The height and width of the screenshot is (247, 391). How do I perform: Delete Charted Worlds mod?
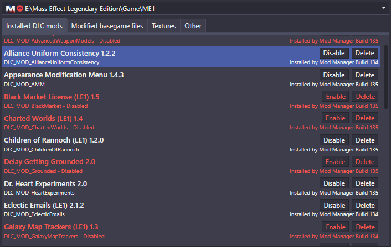365,118
